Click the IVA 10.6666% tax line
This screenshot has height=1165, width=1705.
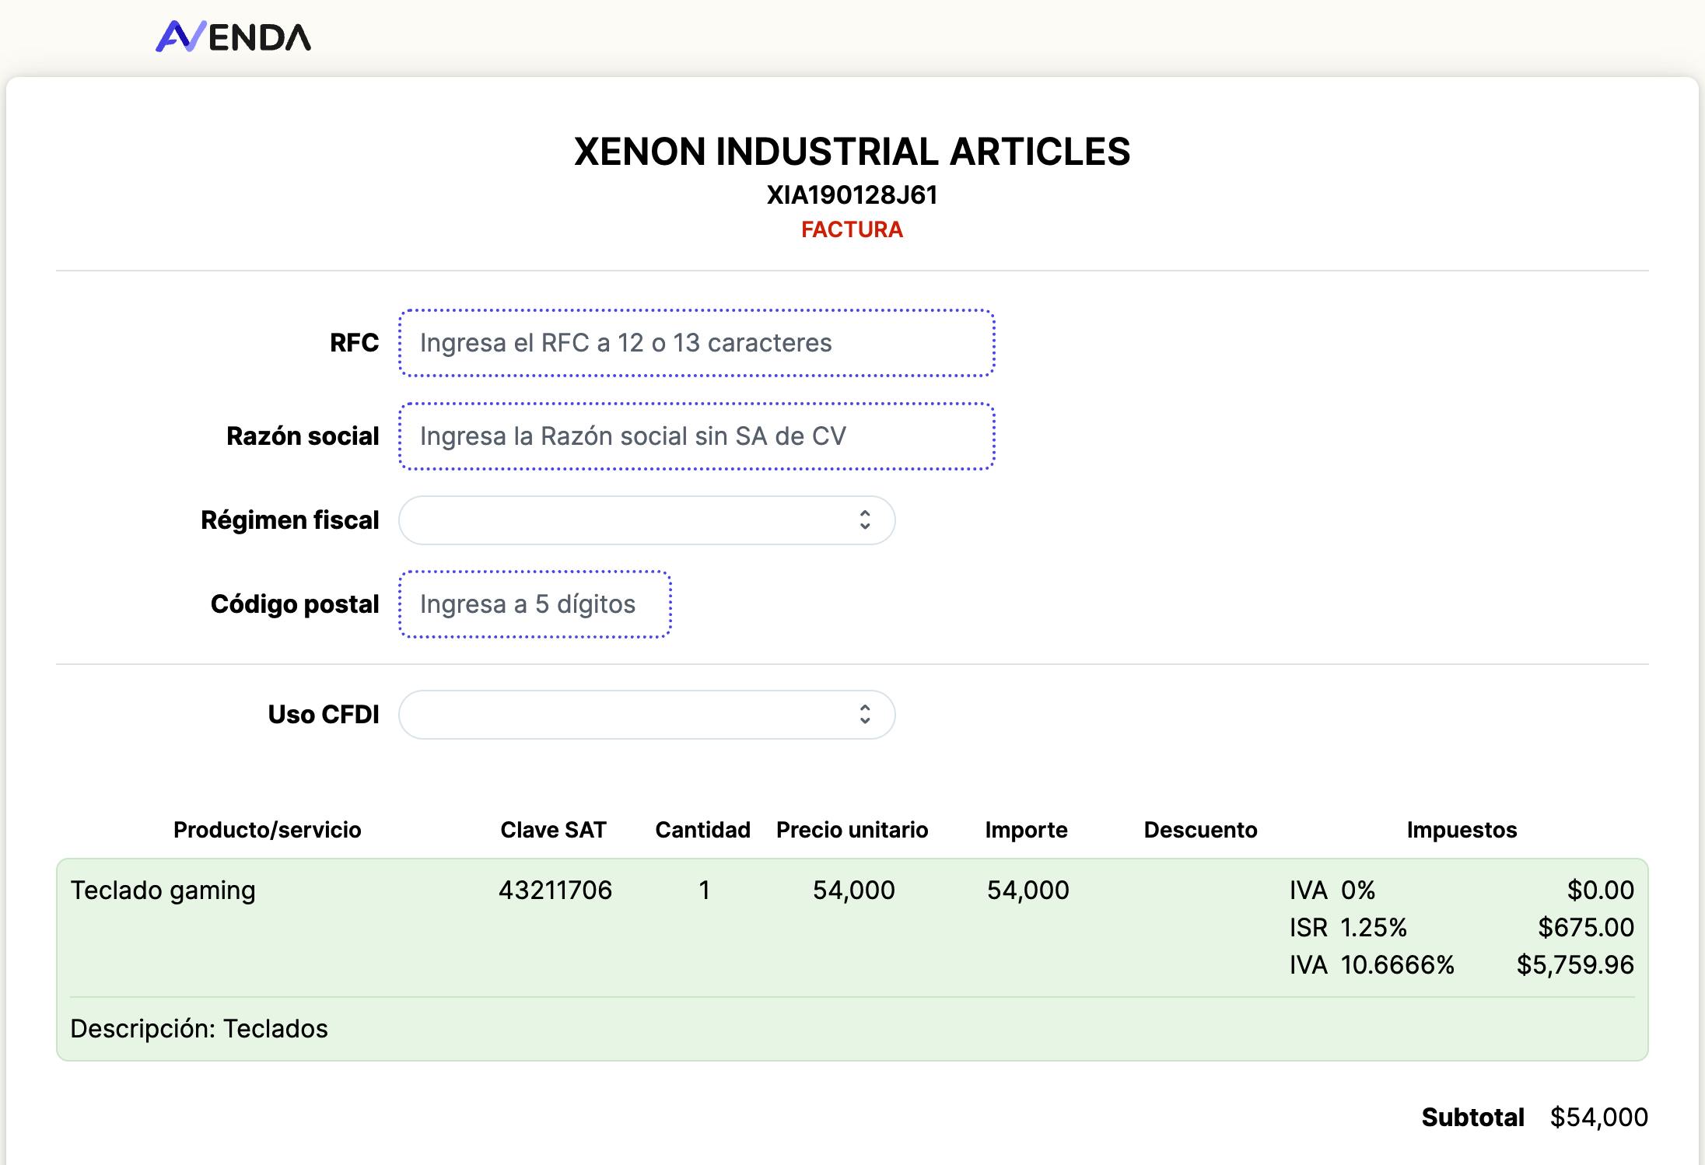[x=1371, y=965]
